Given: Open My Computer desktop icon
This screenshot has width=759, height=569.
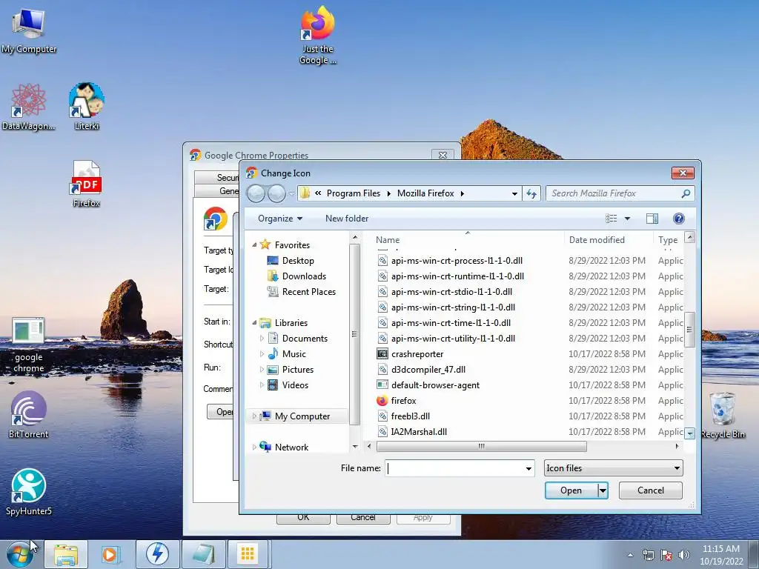Looking at the screenshot, I should click(x=29, y=30).
